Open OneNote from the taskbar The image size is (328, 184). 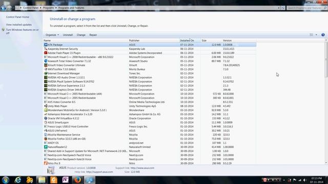66,180
